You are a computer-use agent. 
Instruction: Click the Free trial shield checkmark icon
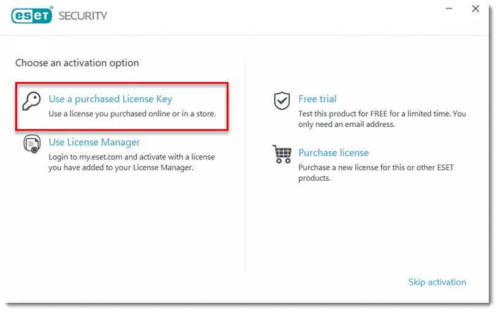coord(282,101)
